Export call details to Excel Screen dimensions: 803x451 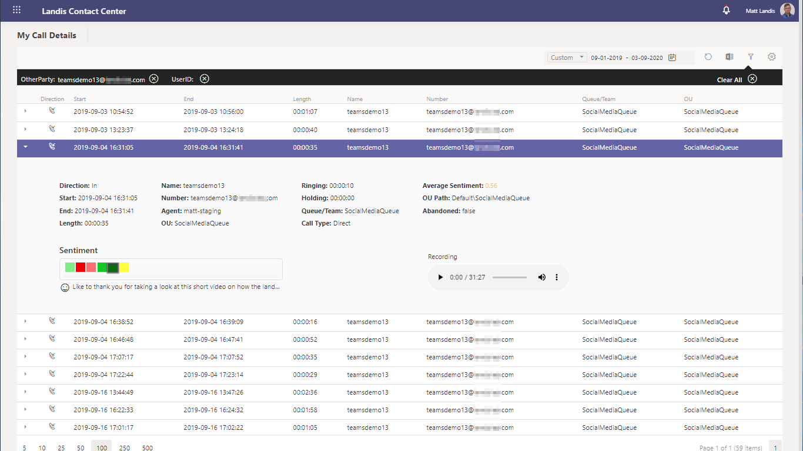730,57
